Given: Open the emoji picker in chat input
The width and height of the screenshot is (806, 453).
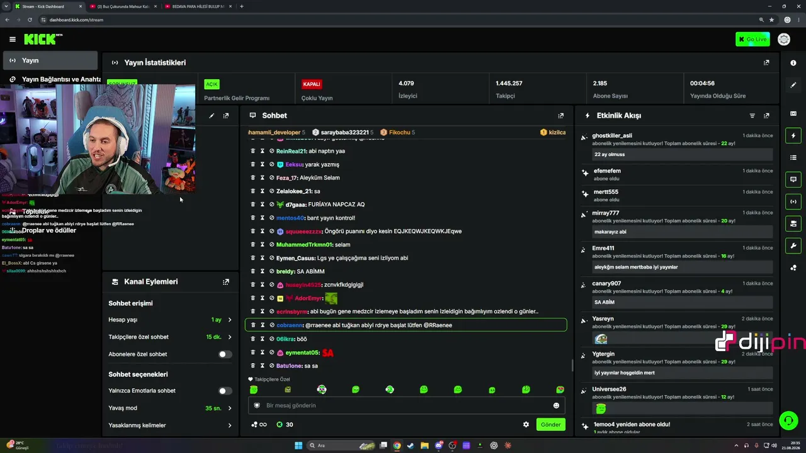Looking at the screenshot, I should (556, 406).
